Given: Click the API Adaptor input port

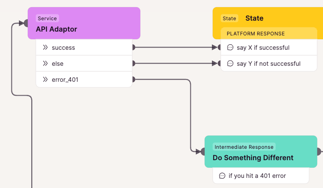Looking at the screenshot, I should pyautogui.click(x=26, y=23).
